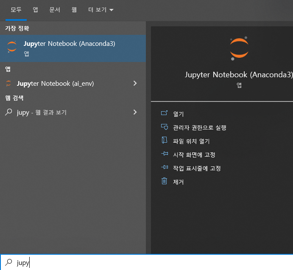Choose 파일 위치 열기
Viewport: 293px width, 270px height.
click(x=191, y=141)
